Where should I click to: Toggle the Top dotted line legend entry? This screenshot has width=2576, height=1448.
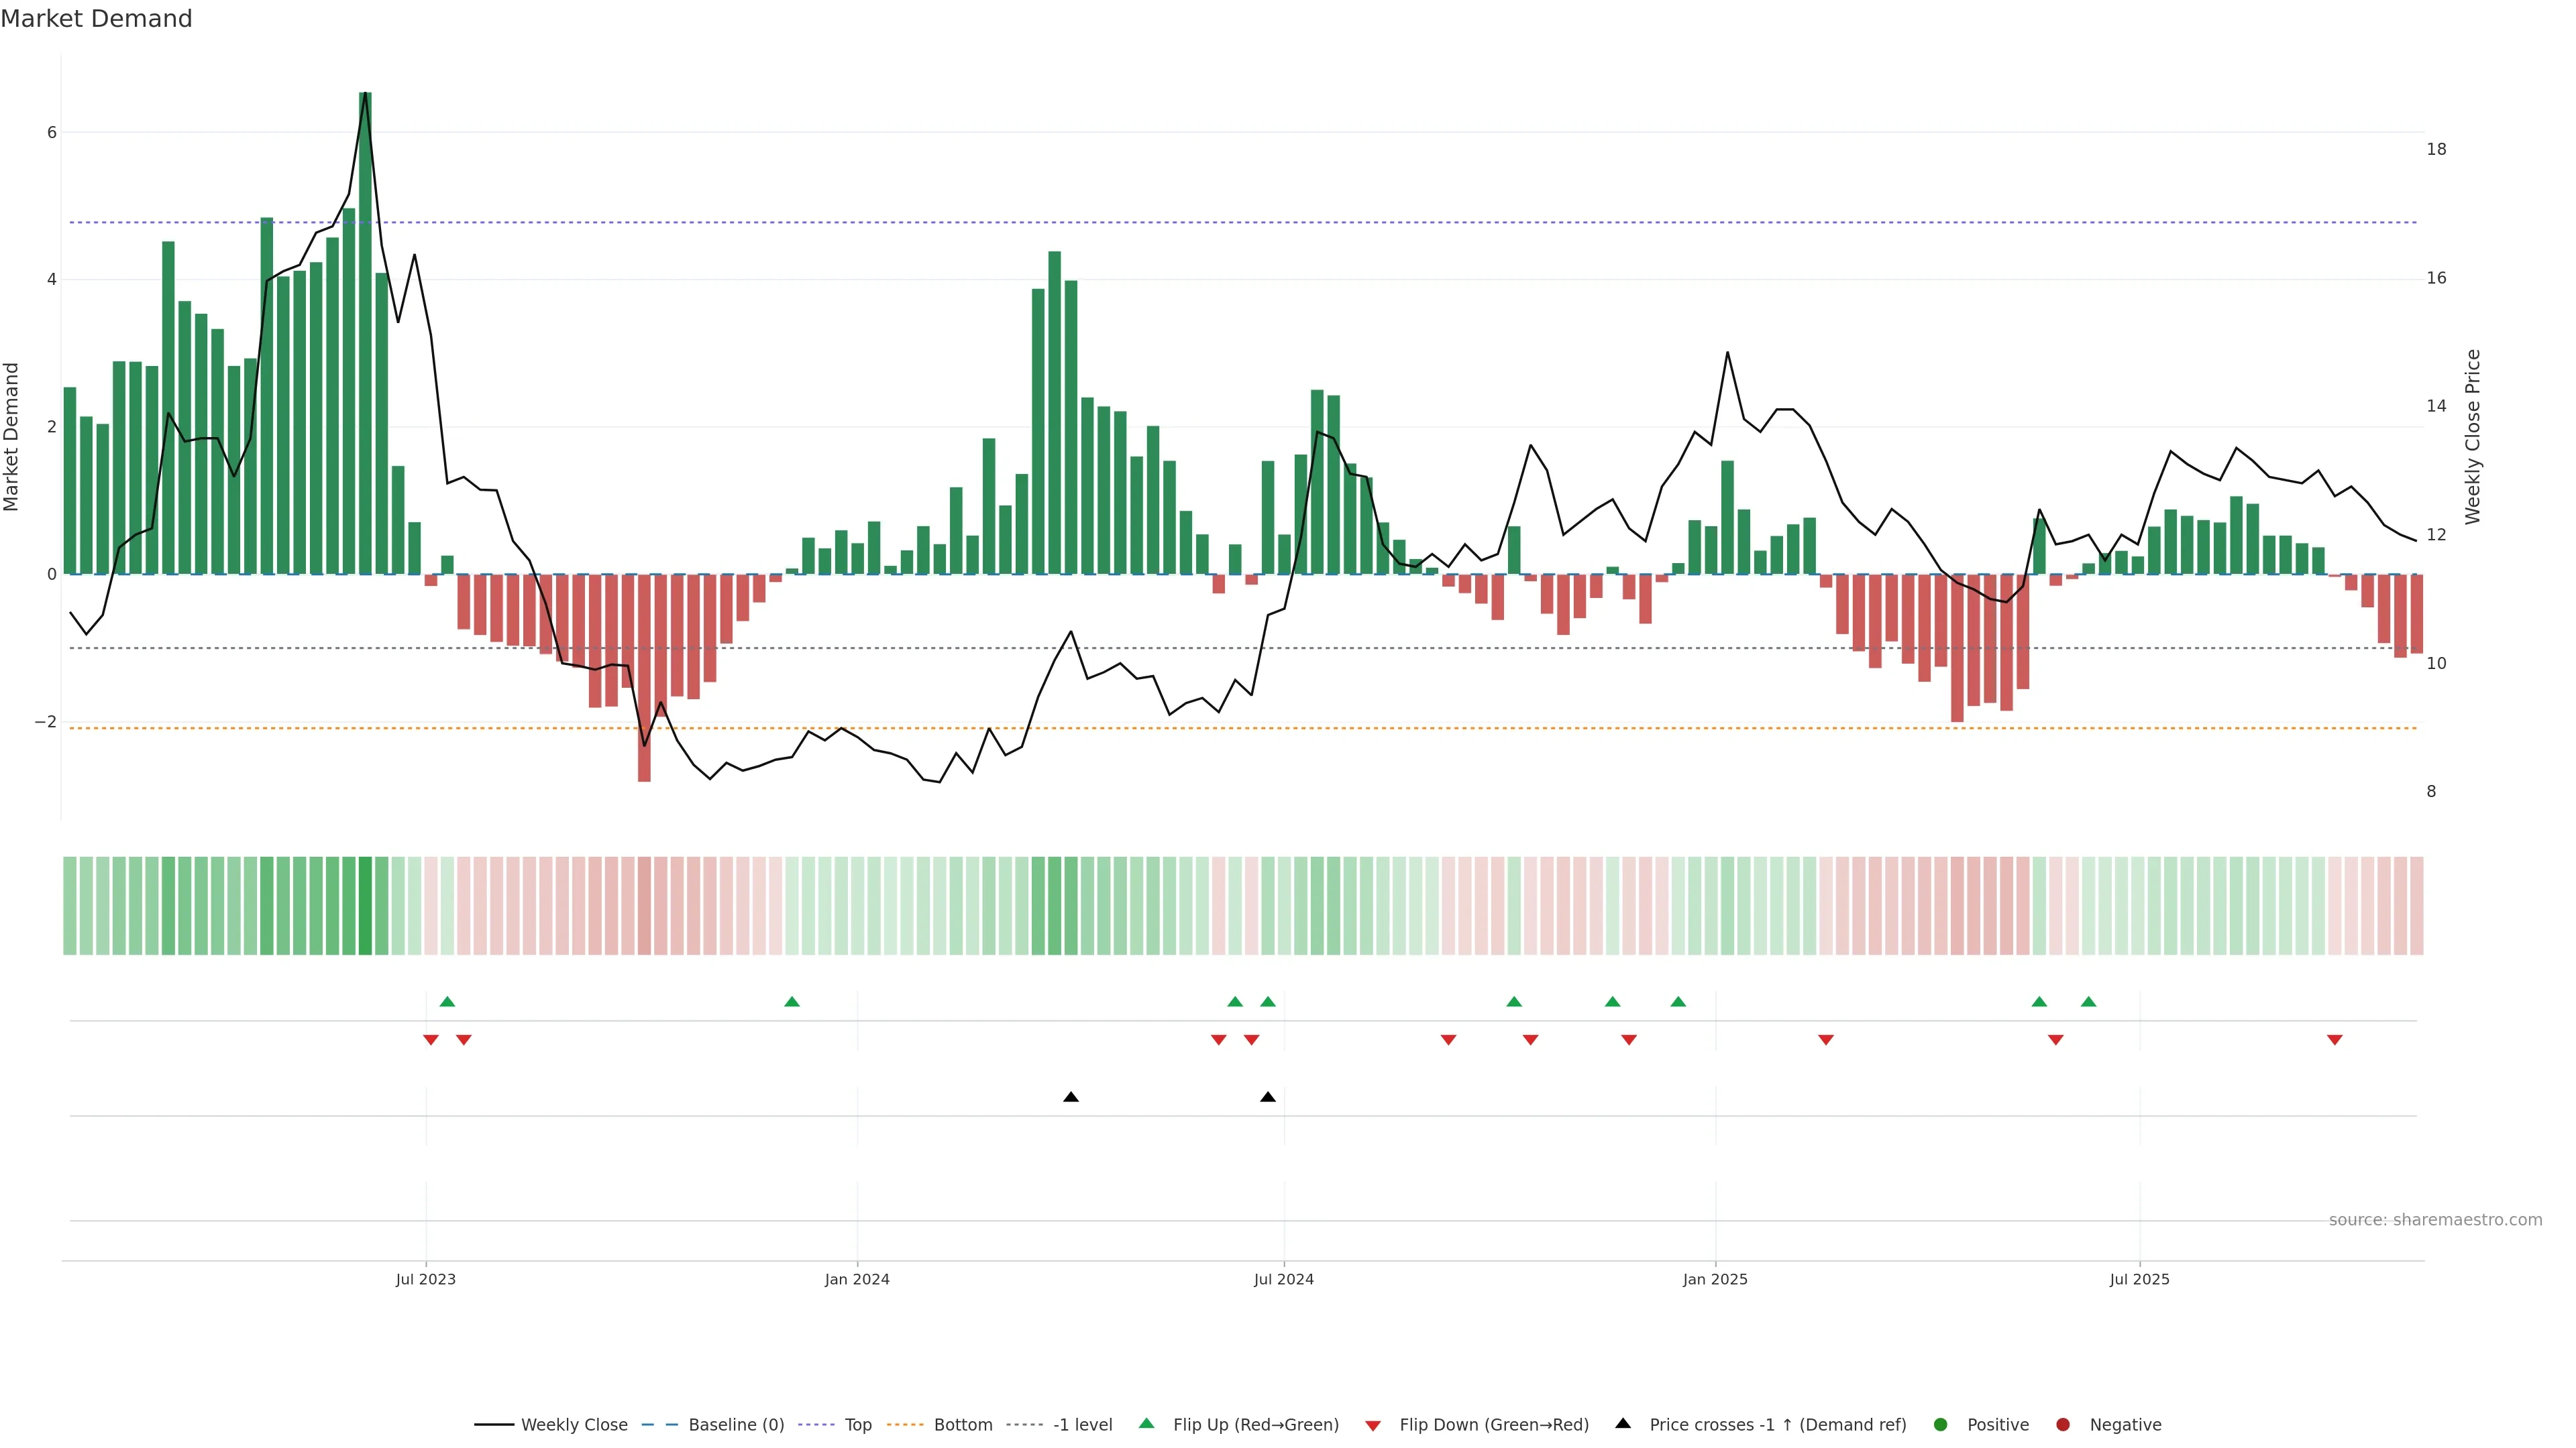(x=858, y=1425)
